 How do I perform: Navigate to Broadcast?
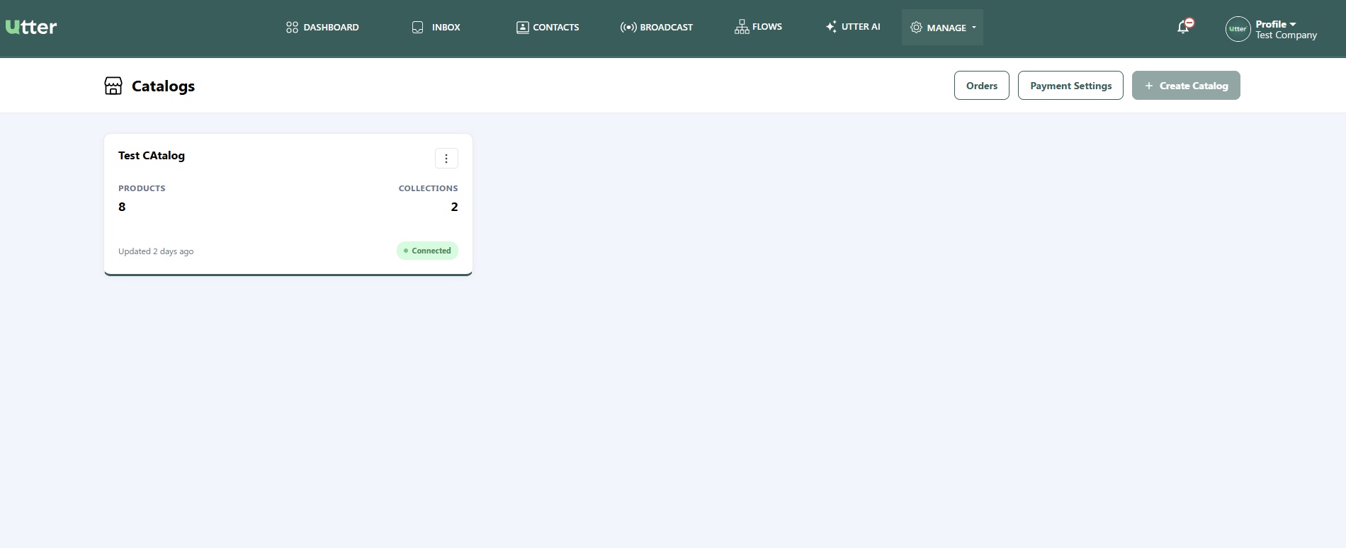[x=657, y=27]
